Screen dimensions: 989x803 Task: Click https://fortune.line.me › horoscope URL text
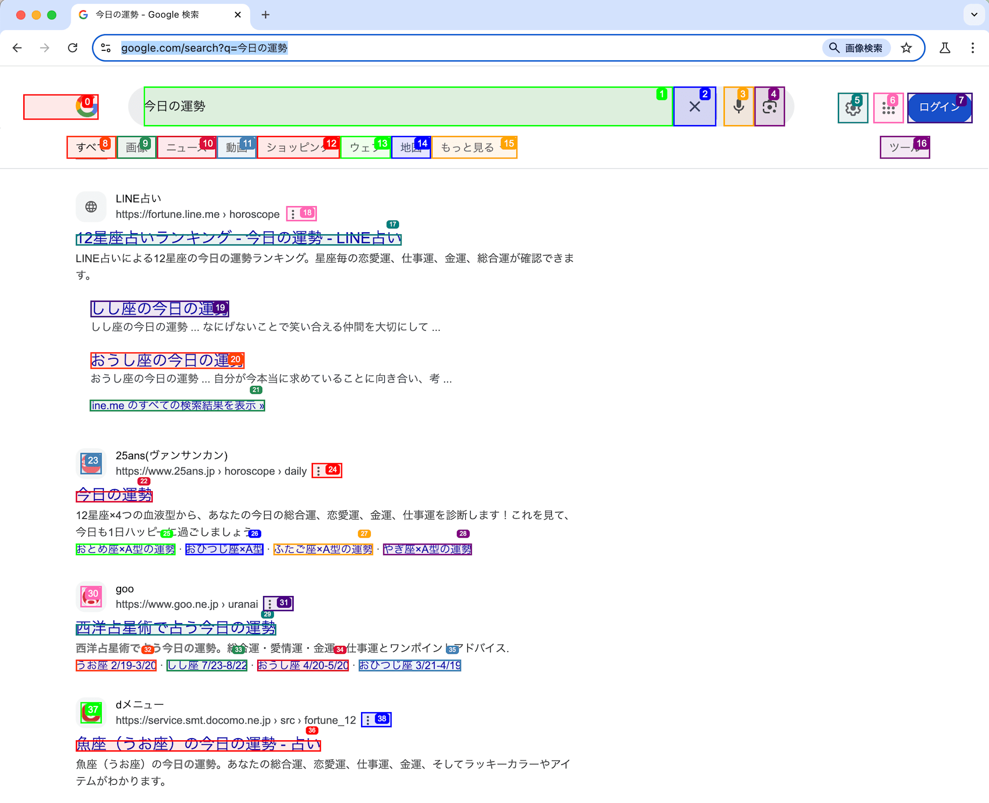(198, 214)
